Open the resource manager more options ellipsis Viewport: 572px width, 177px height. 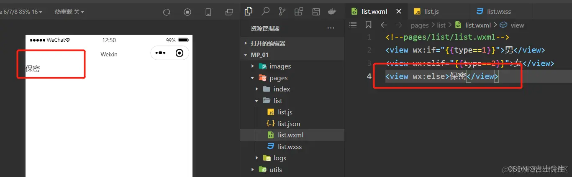(331, 28)
